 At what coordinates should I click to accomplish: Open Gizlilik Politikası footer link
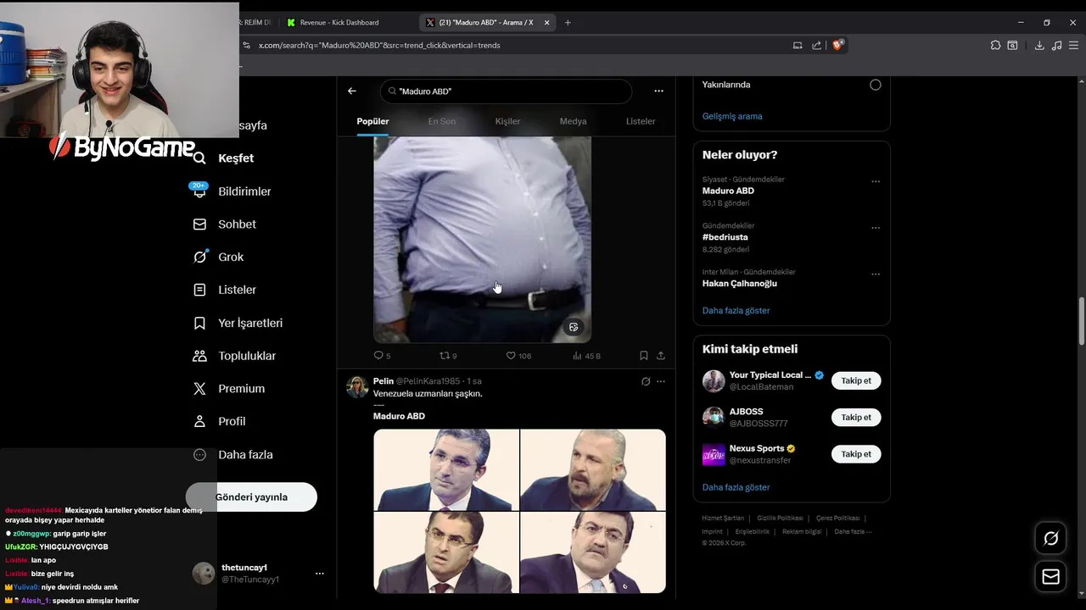780,518
